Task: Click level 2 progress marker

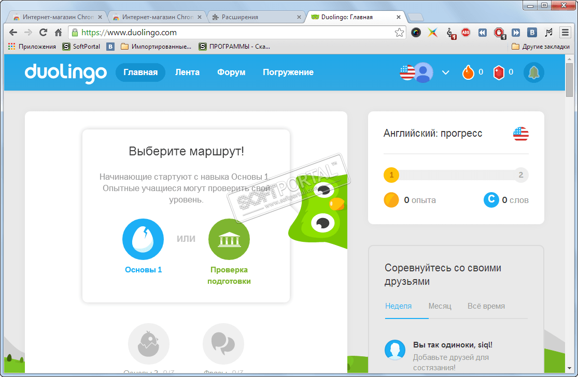Action: [x=521, y=175]
